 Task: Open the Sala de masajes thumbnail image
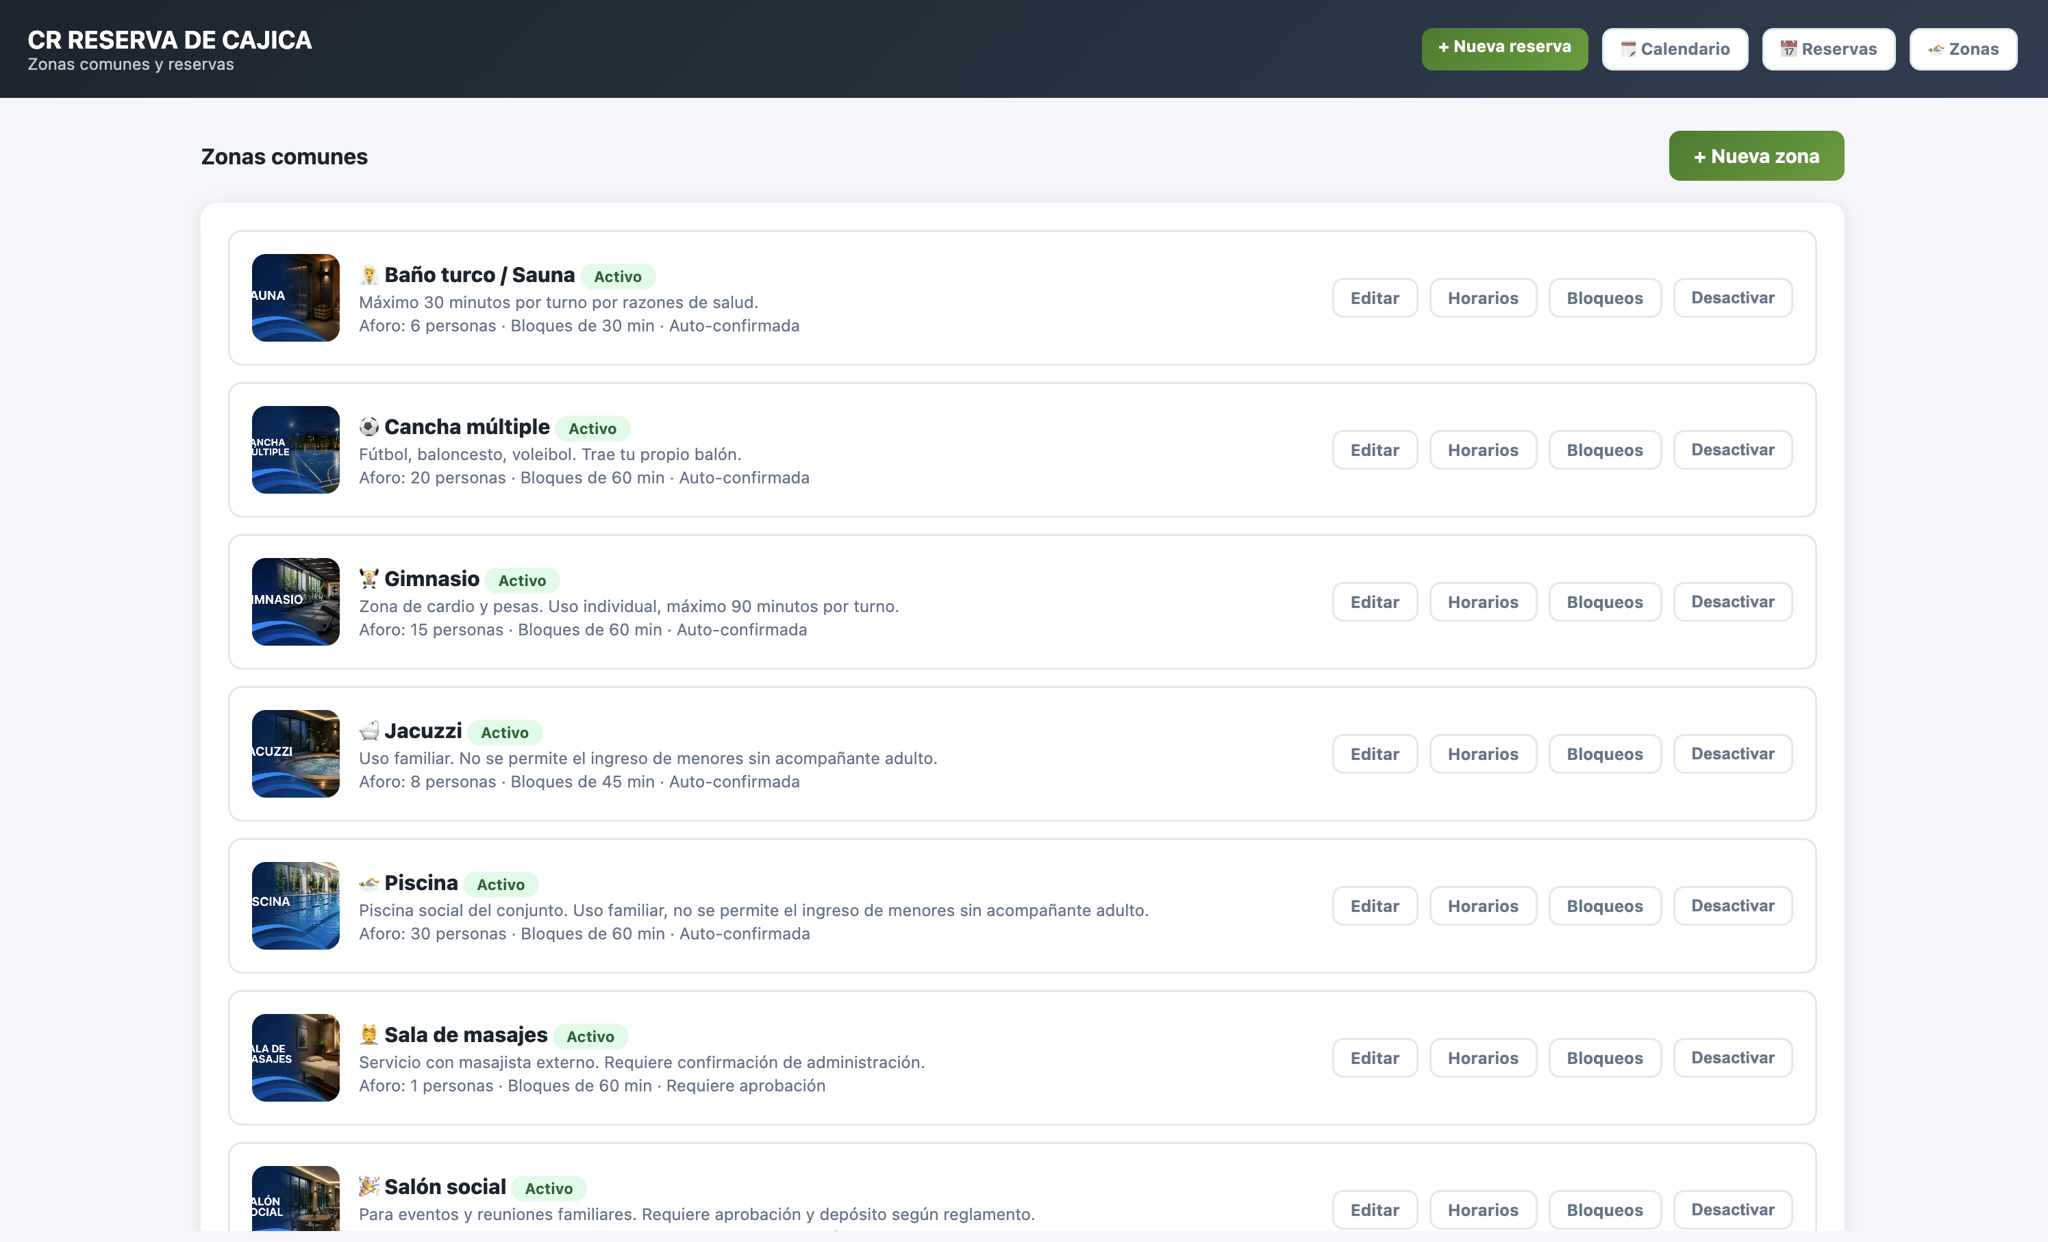click(296, 1058)
